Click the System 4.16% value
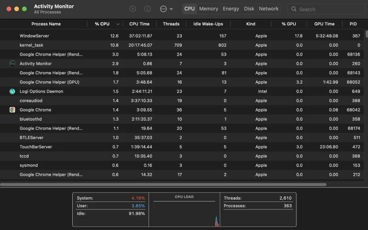The height and width of the screenshot is (230, 368). coord(138,198)
